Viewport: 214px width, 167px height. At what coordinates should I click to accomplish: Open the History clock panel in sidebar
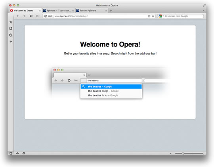11,35
